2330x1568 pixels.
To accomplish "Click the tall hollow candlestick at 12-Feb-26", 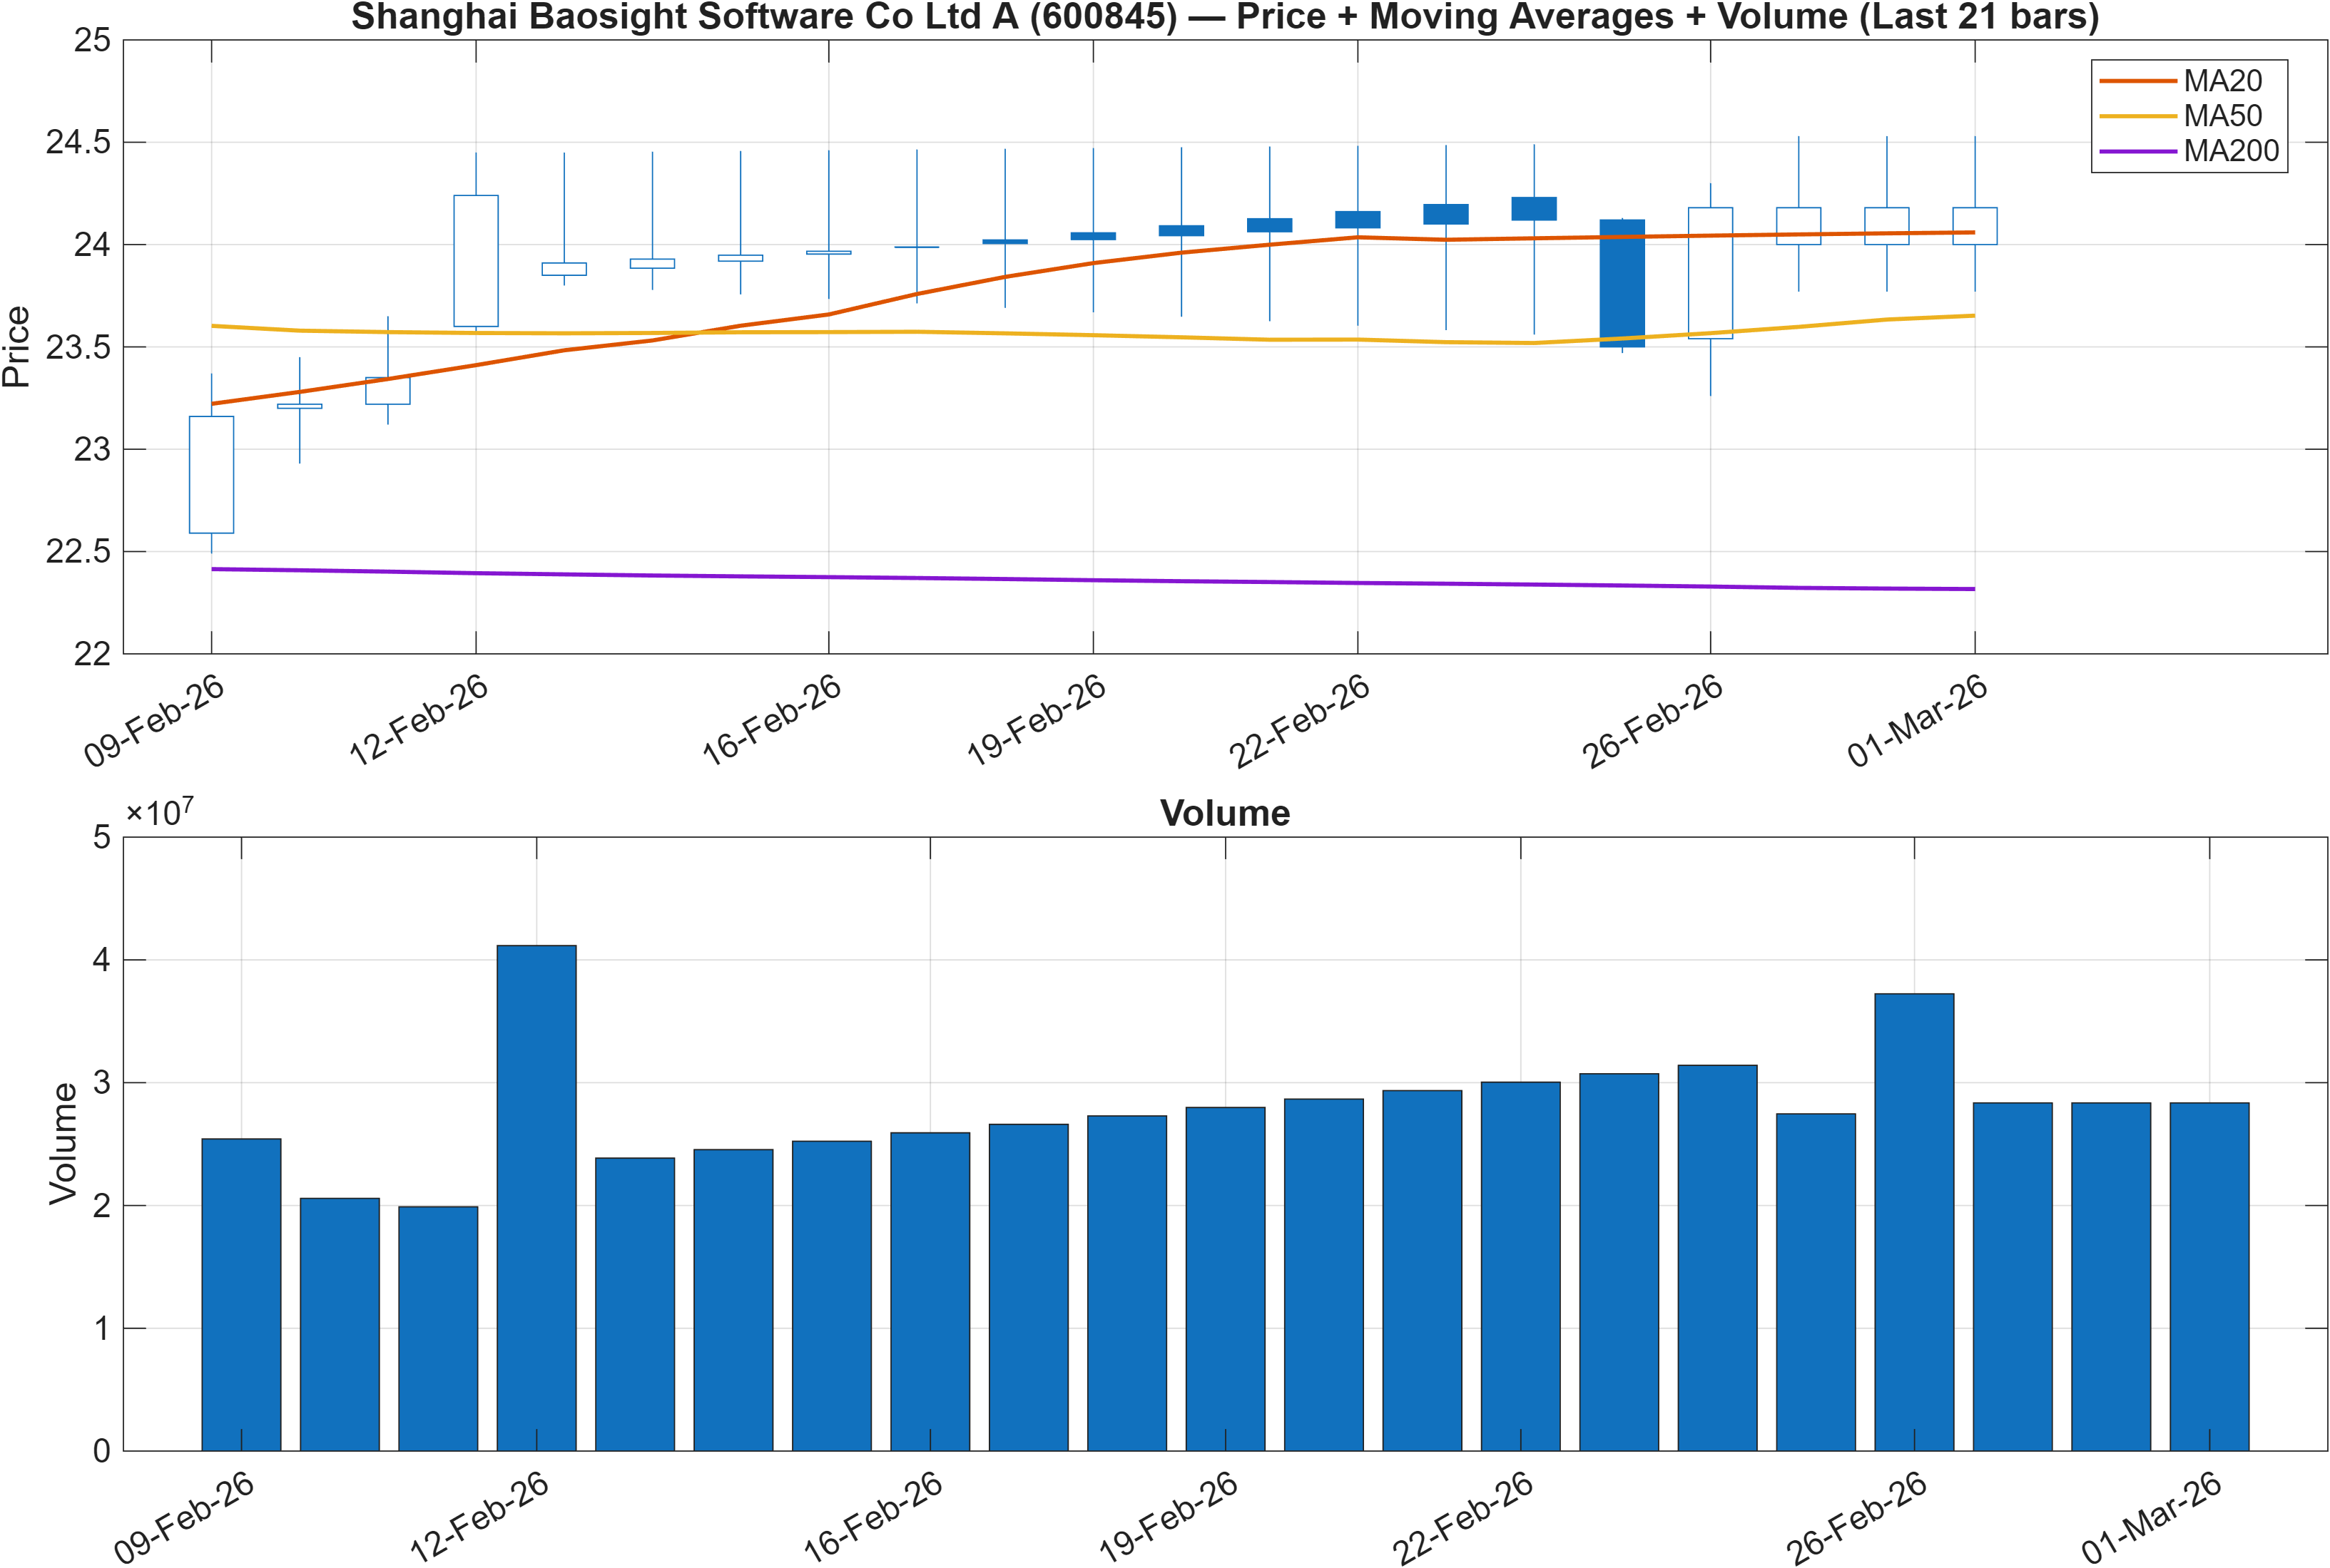I will pos(477,260).
